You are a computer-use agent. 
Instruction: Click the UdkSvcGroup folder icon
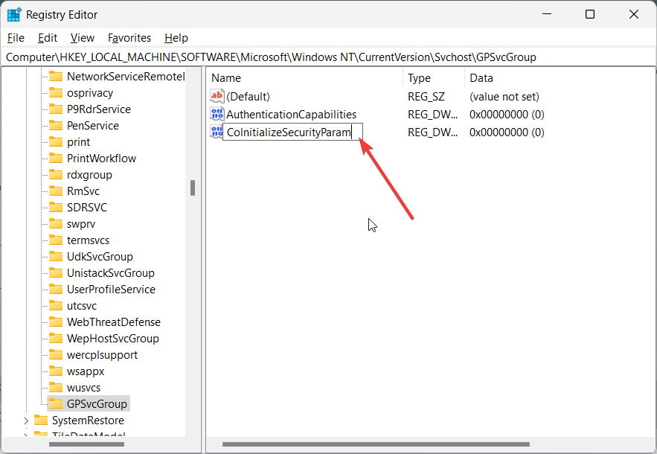tap(55, 256)
